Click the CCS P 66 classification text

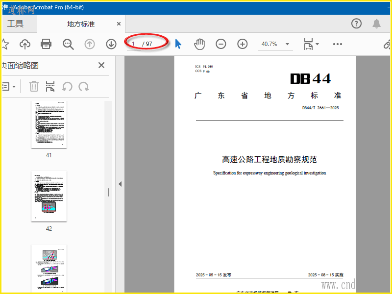(x=202, y=71)
